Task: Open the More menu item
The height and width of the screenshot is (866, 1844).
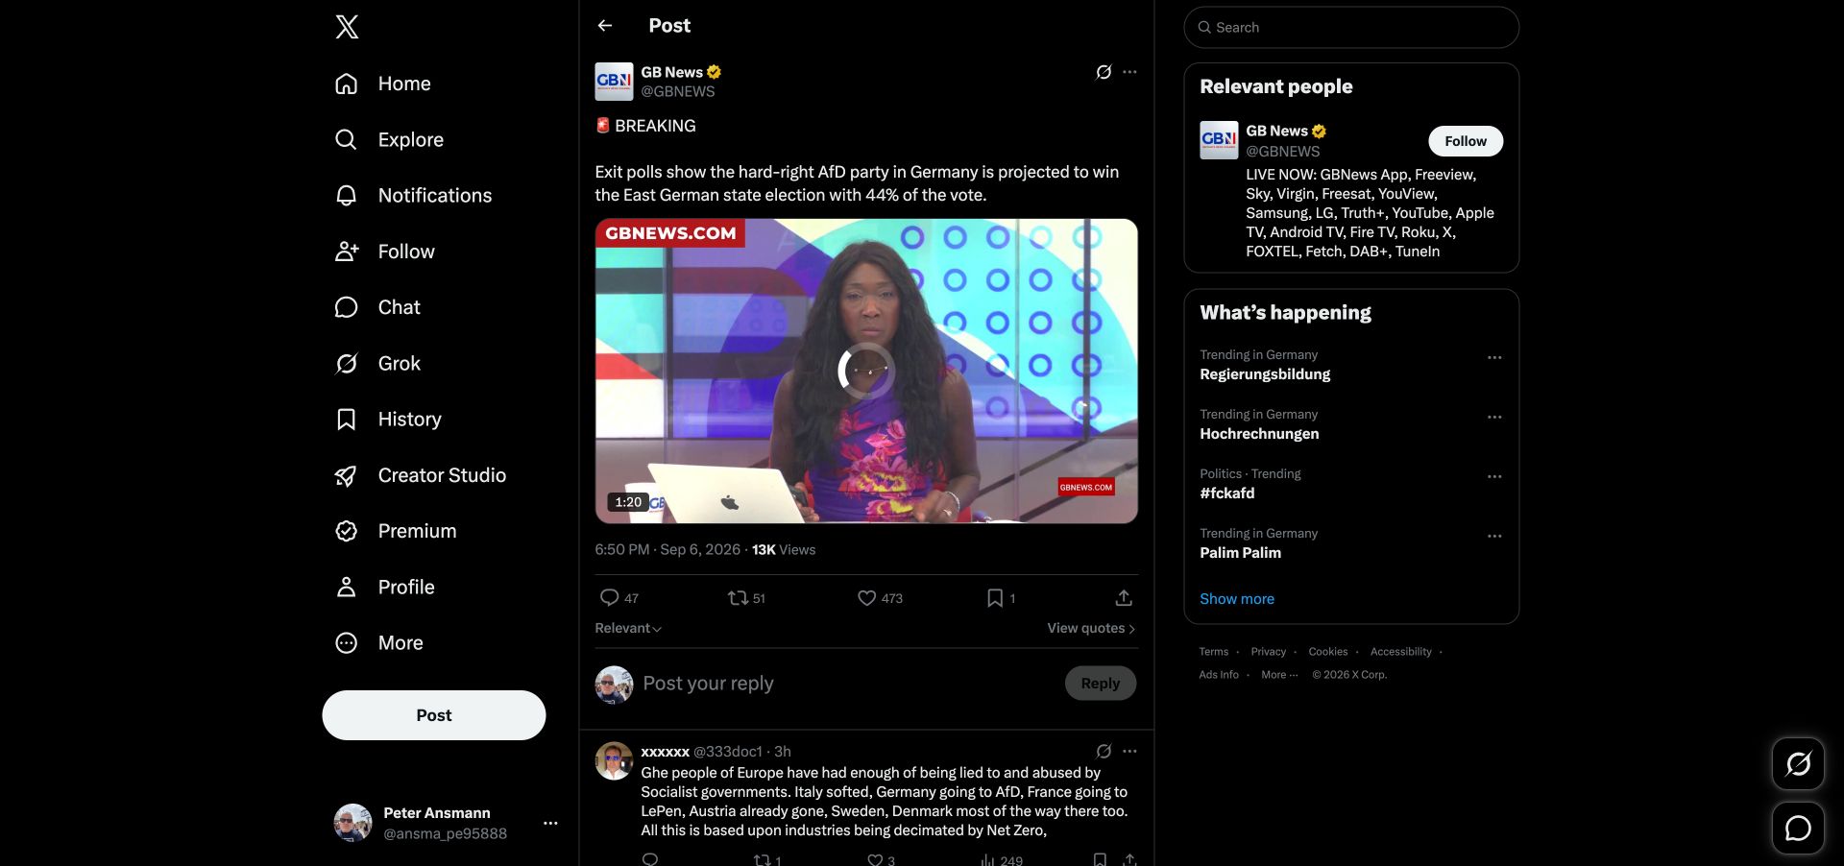Action: (379, 643)
